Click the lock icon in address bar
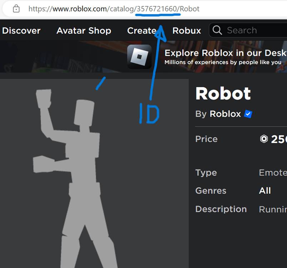Screen dimensions: 287x268 tap(16, 9)
